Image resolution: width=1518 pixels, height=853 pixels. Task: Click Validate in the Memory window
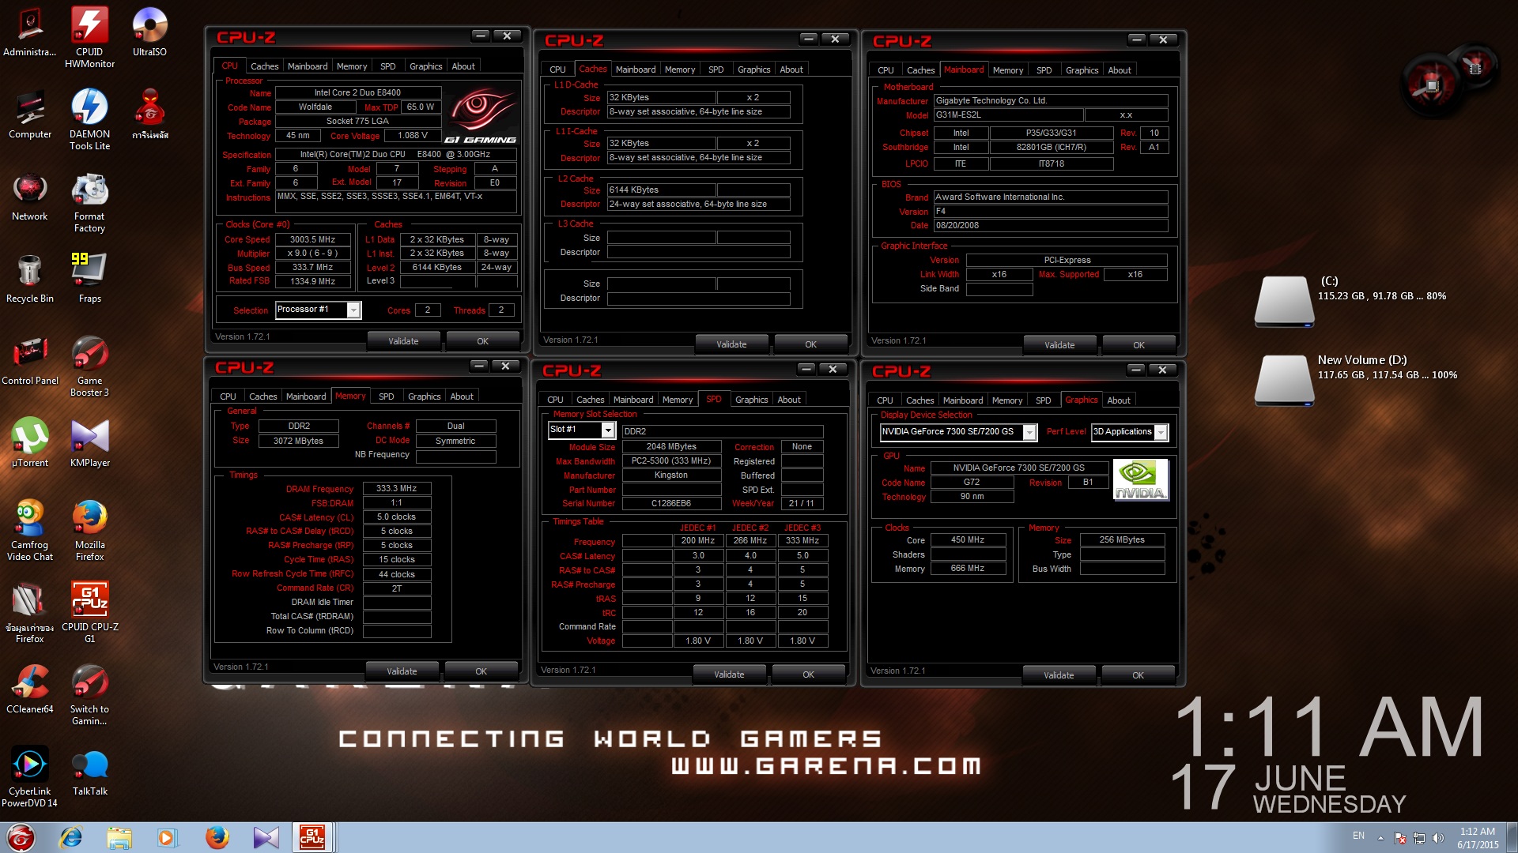[402, 671]
